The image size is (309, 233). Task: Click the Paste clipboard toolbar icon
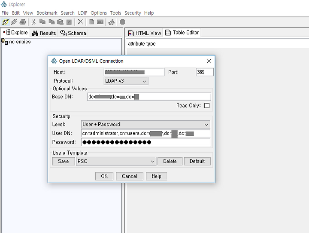tap(61, 22)
